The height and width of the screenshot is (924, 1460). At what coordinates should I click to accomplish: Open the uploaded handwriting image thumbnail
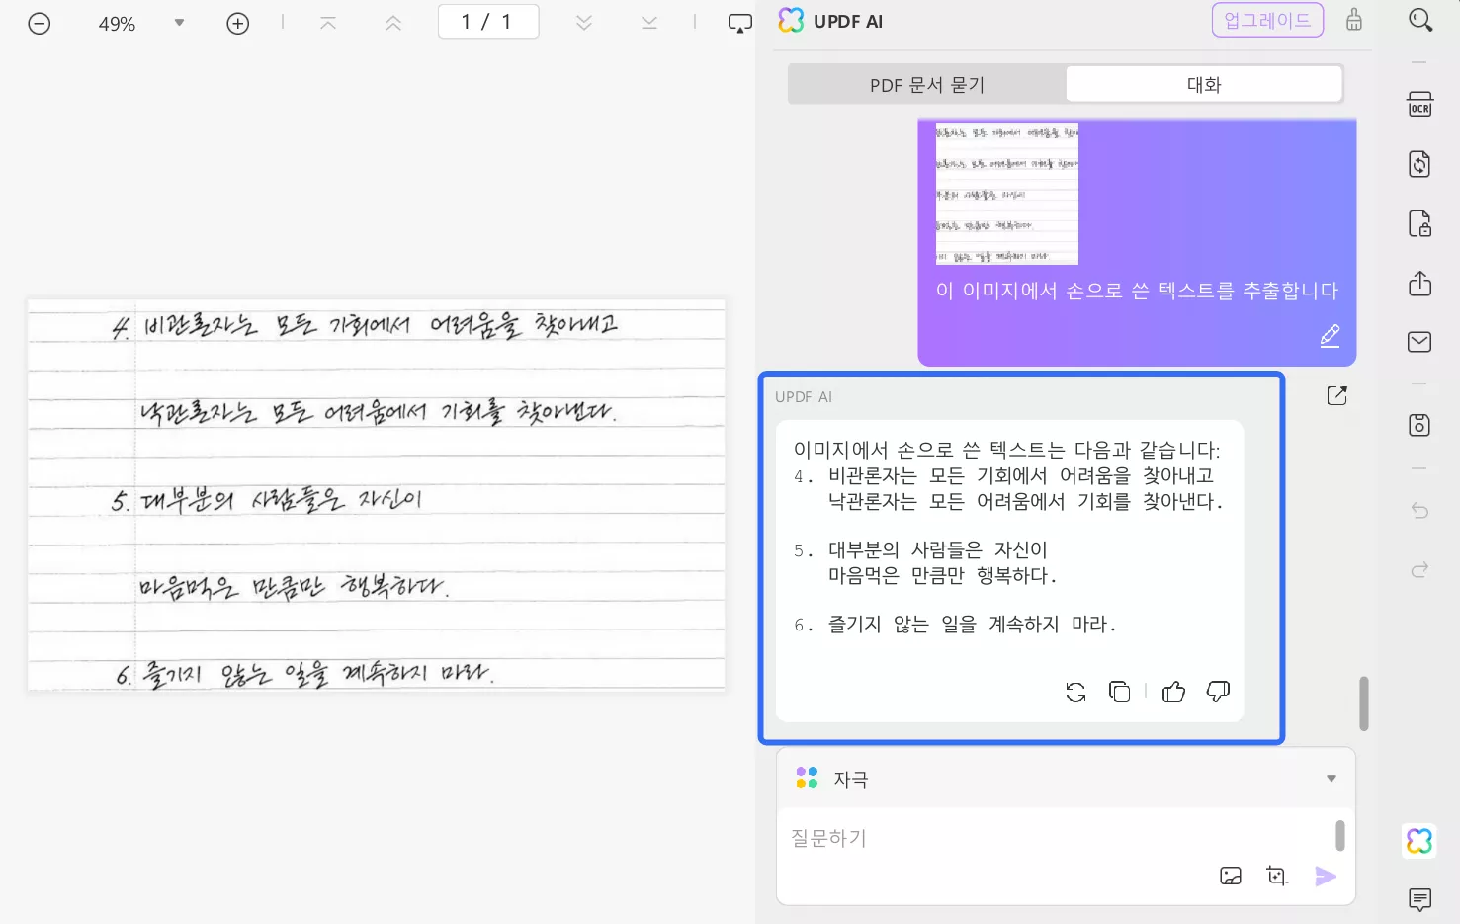point(1006,194)
